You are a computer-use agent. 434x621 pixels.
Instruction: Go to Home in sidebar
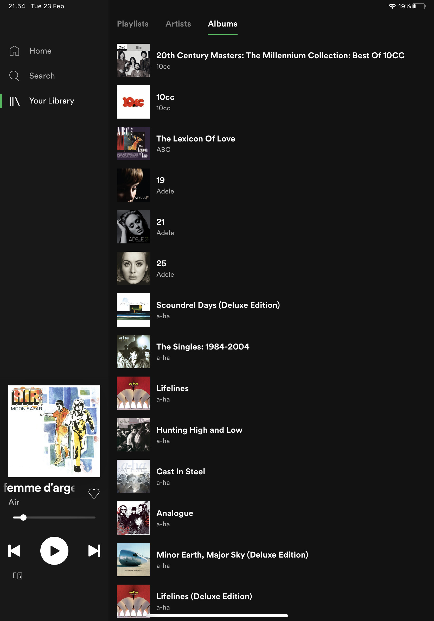click(x=40, y=51)
